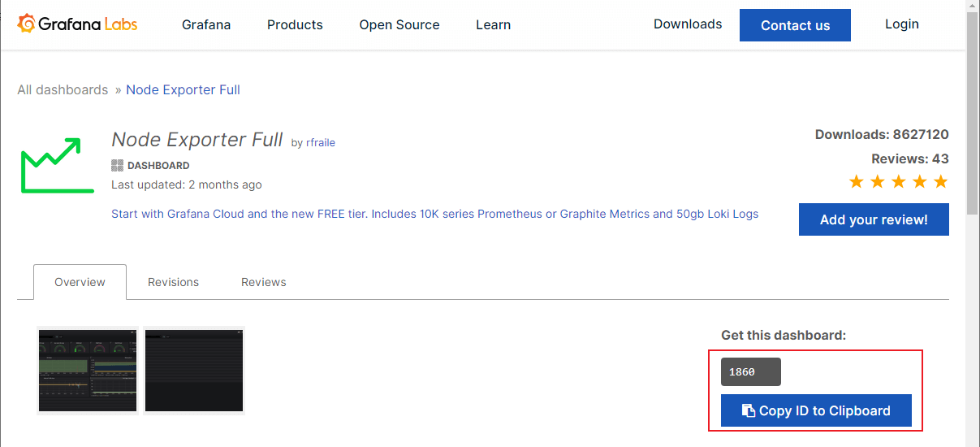
Task: Open the Products menu item
Action: click(x=295, y=24)
